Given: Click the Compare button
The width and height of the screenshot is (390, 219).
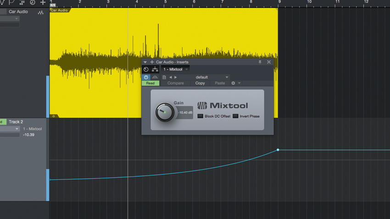Looking at the screenshot, I should [x=176, y=83].
